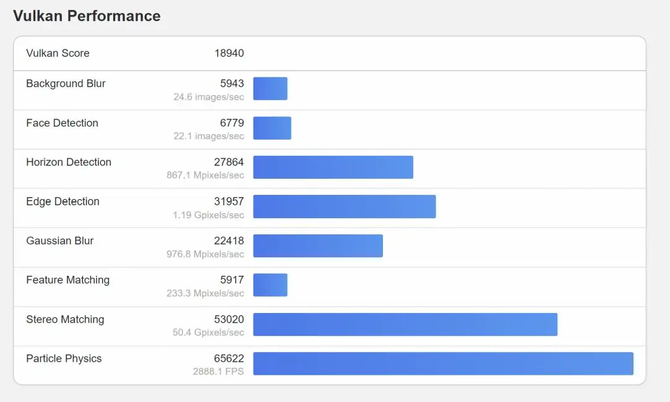
Task: Click the 2888.1 FPS value
Action: (218, 372)
